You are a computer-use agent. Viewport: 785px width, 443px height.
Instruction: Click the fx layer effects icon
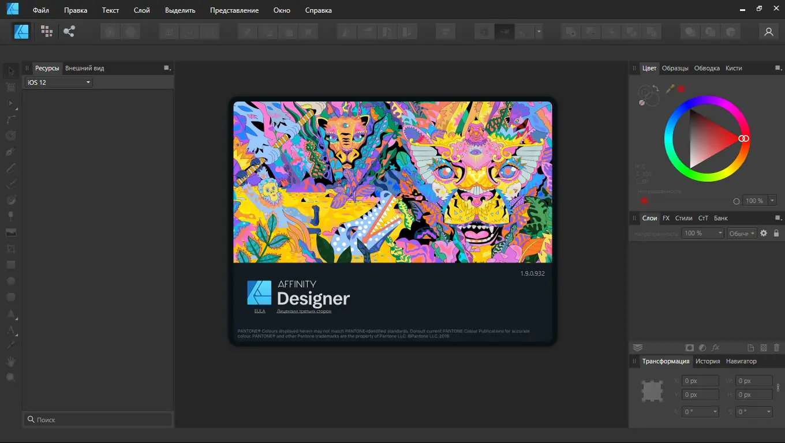pyautogui.click(x=715, y=348)
